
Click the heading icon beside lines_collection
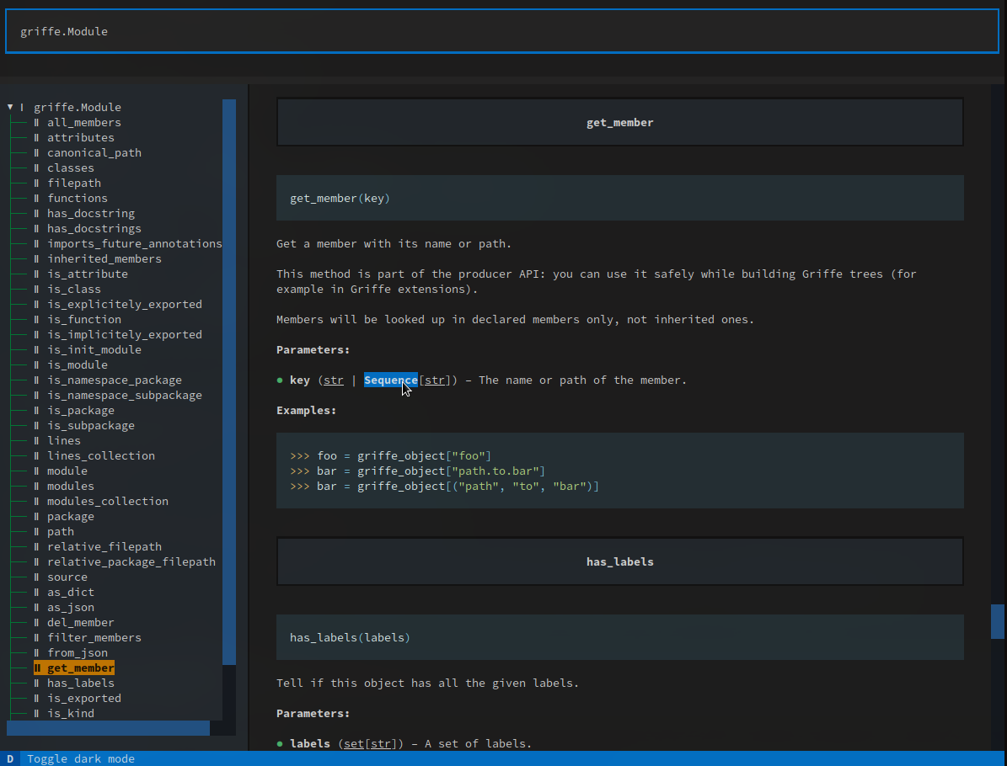pyautogui.click(x=37, y=455)
